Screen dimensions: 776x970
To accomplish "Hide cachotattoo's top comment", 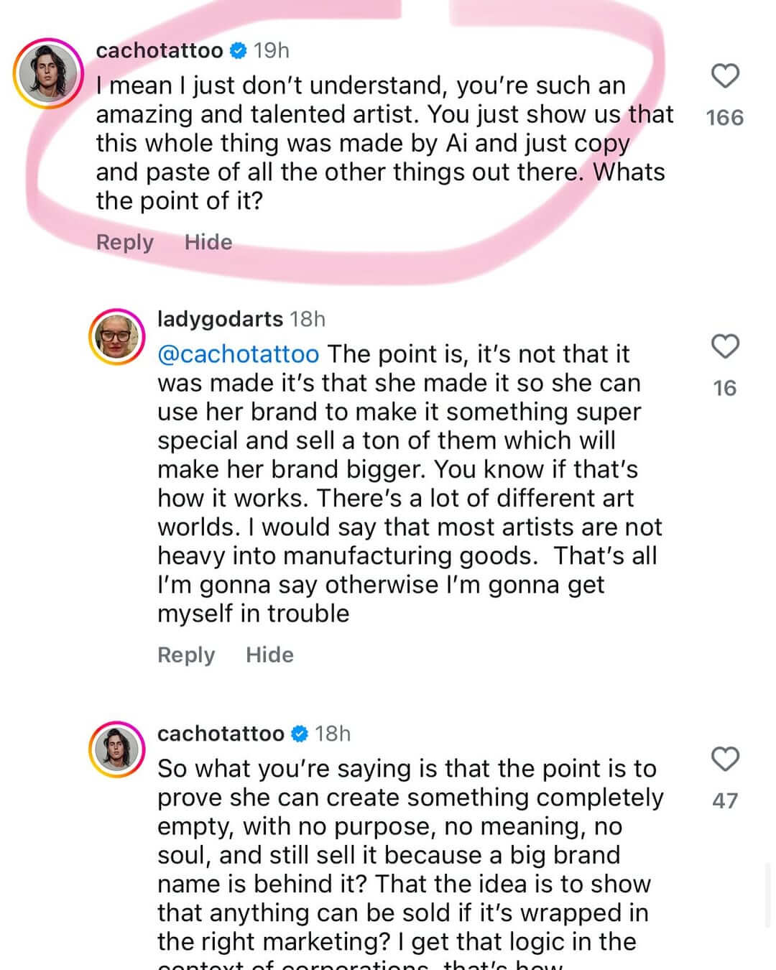I will tap(208, 242).
